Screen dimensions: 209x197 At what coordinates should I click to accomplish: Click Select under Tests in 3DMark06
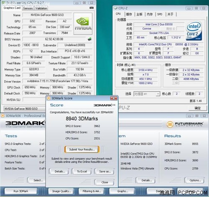pos(37,180)
